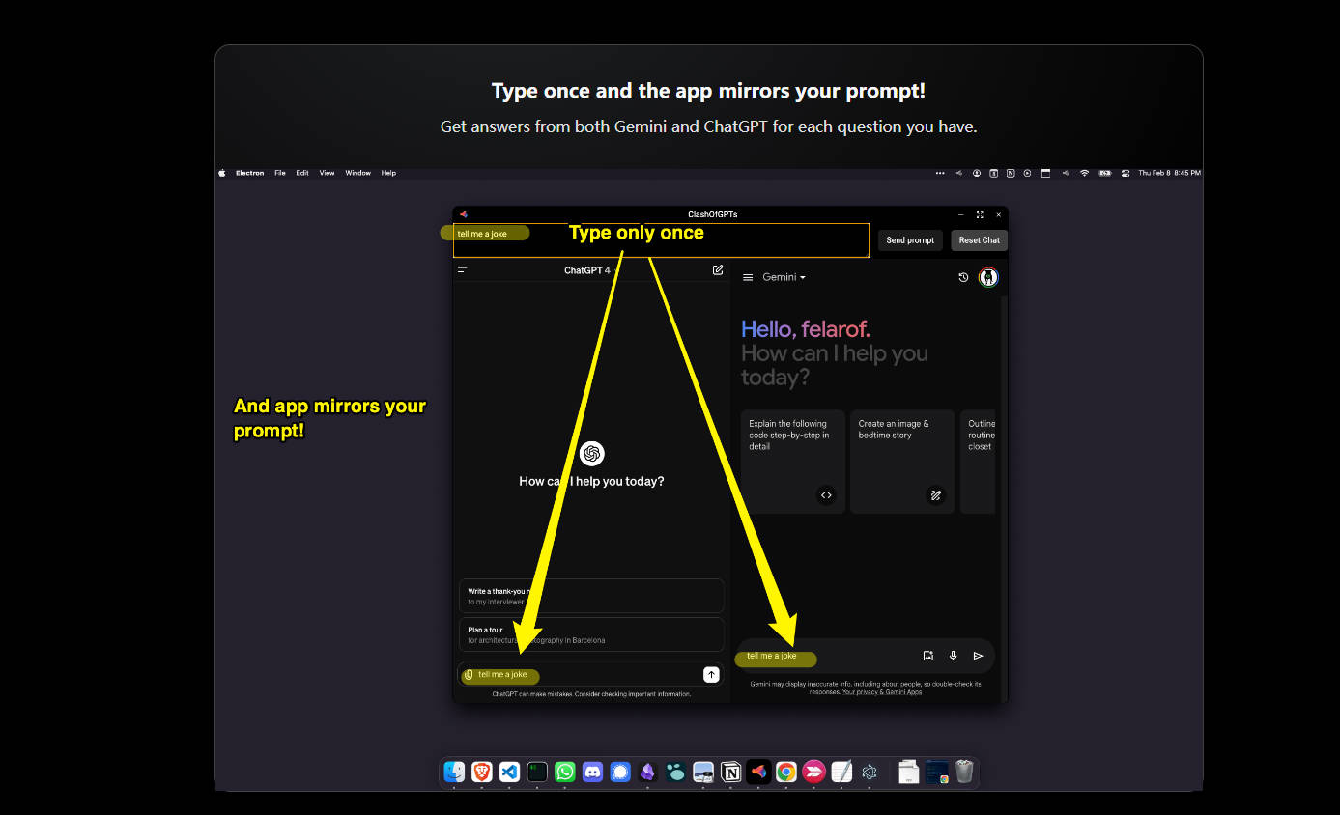Open Obsidian from the dock
1340x815 pixels.
pos(647,772)
